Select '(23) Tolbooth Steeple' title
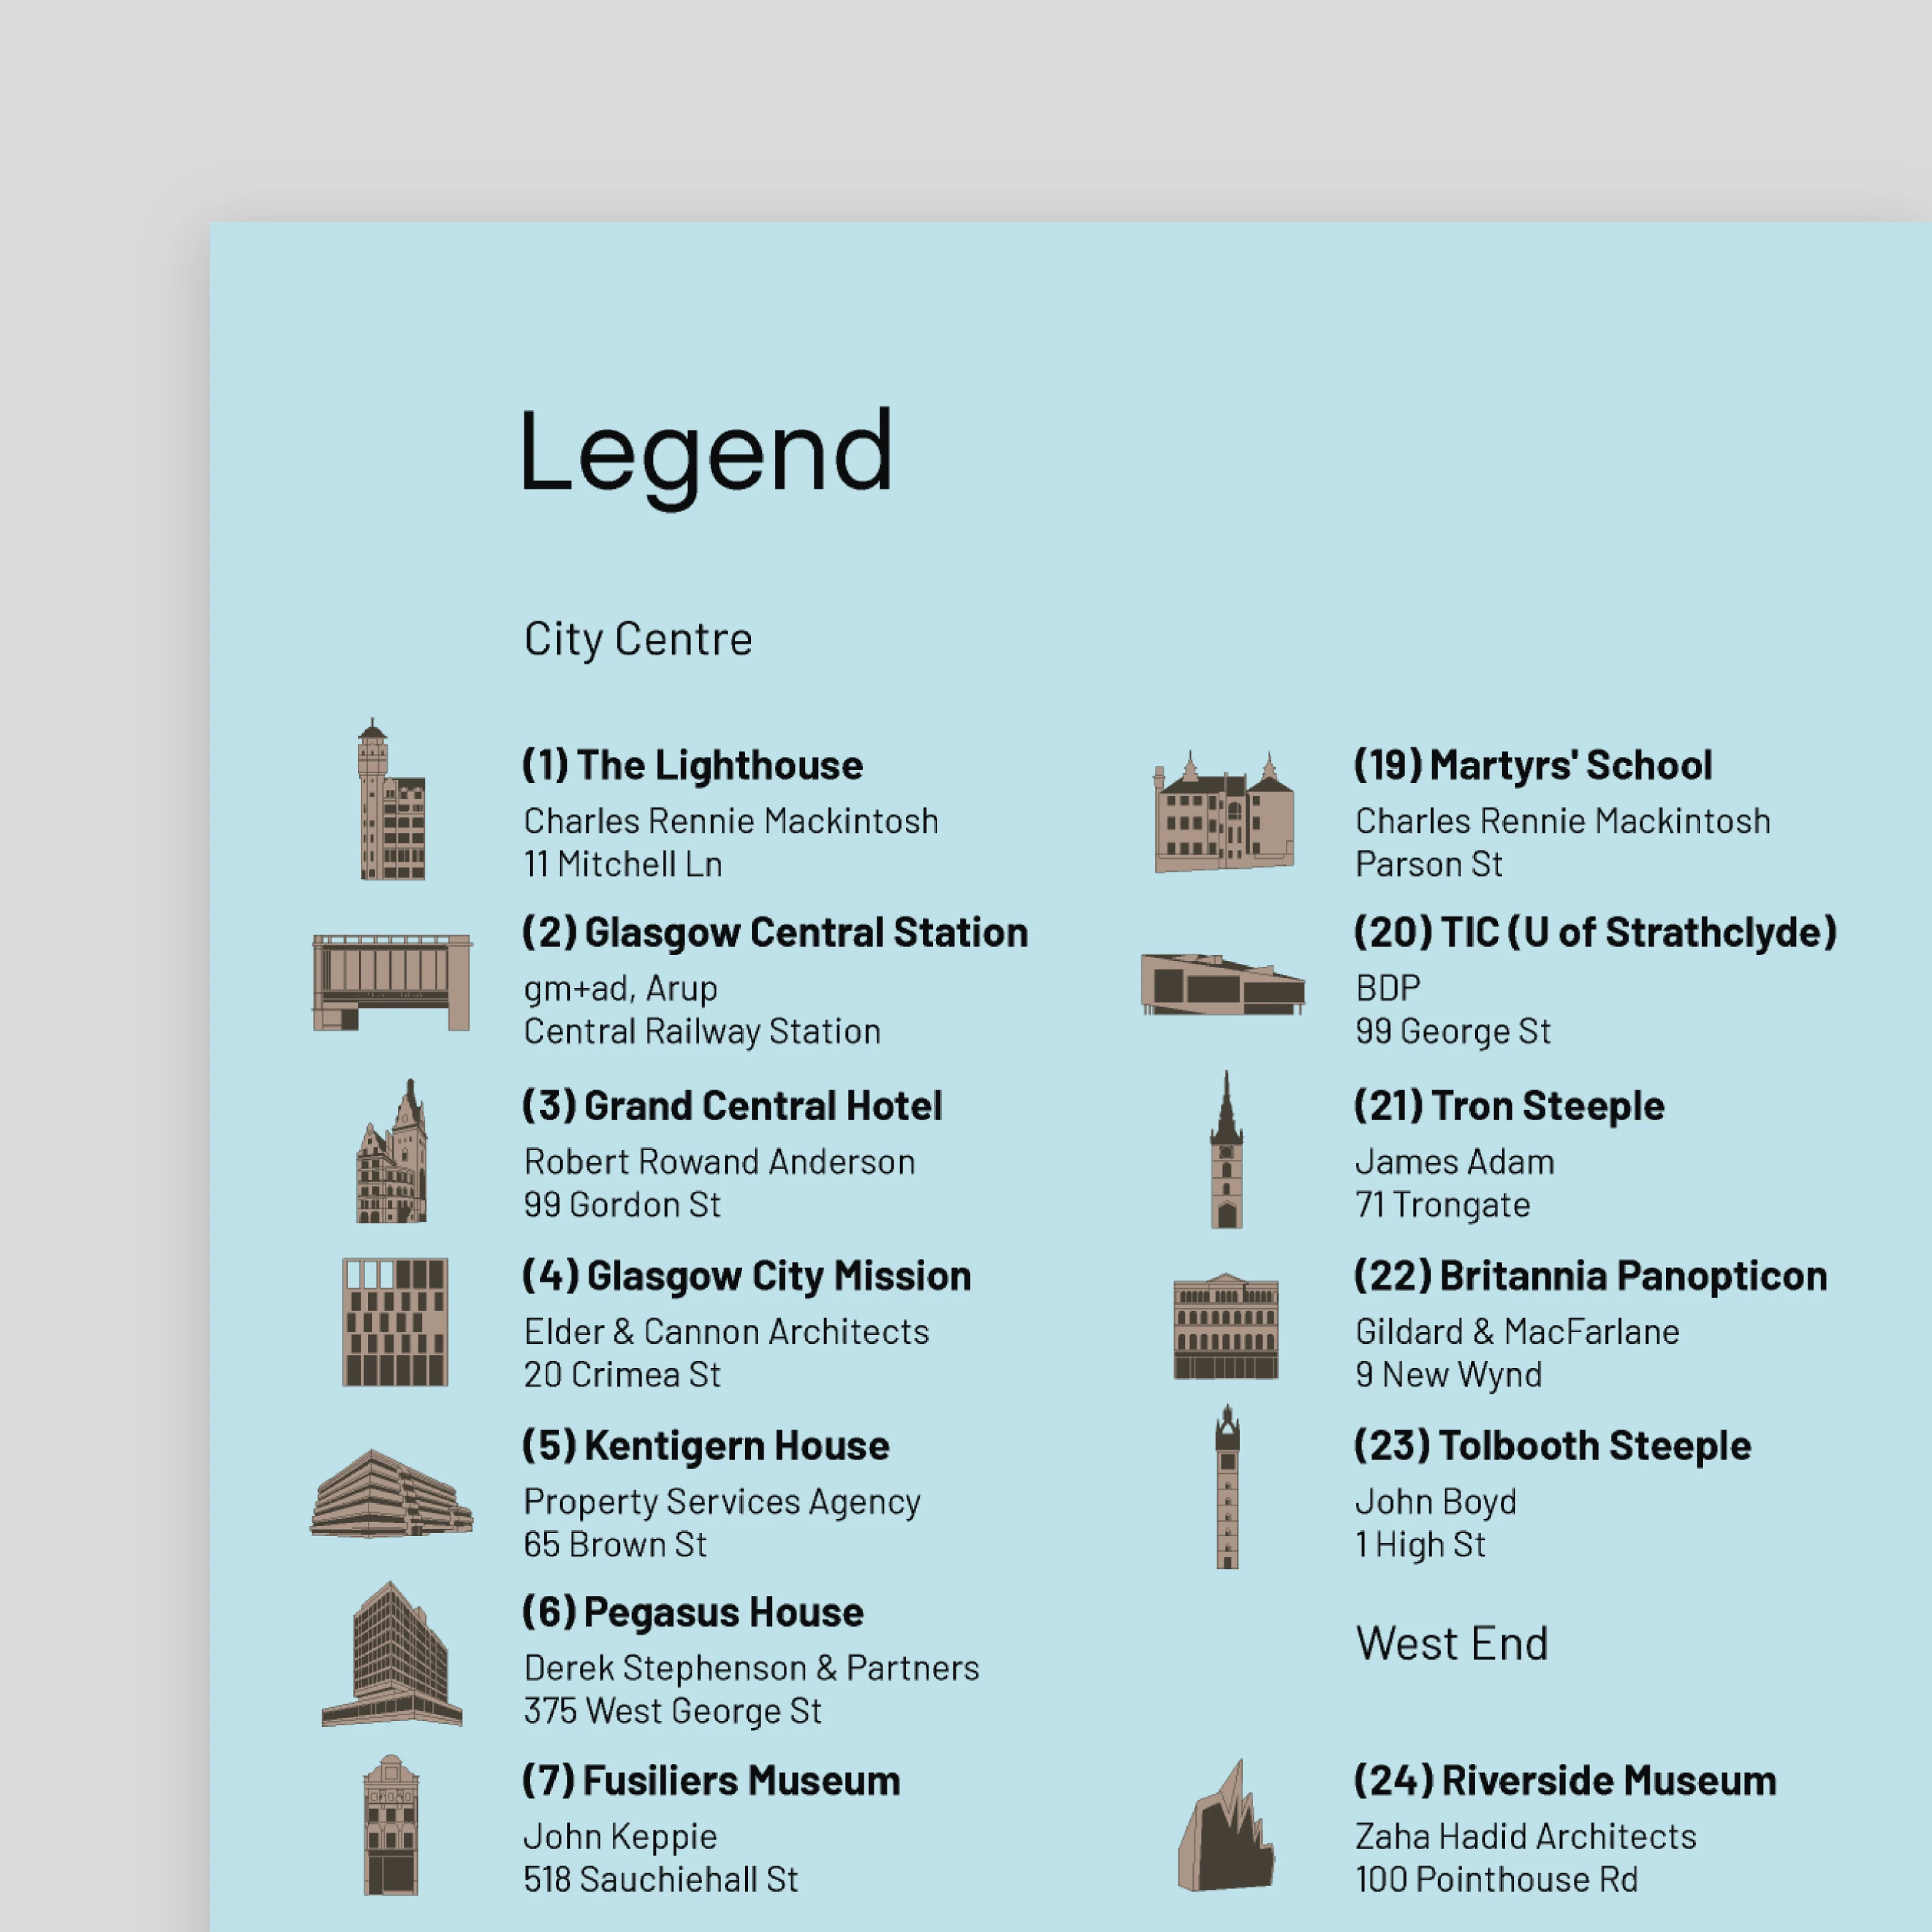1932x1932 pixels. tap(1553, 1446)
